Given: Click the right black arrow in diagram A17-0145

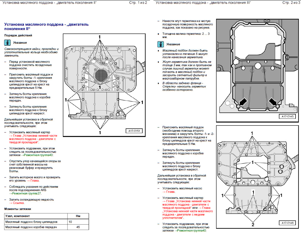Looking at the screenshot, I should pos(273,103).
